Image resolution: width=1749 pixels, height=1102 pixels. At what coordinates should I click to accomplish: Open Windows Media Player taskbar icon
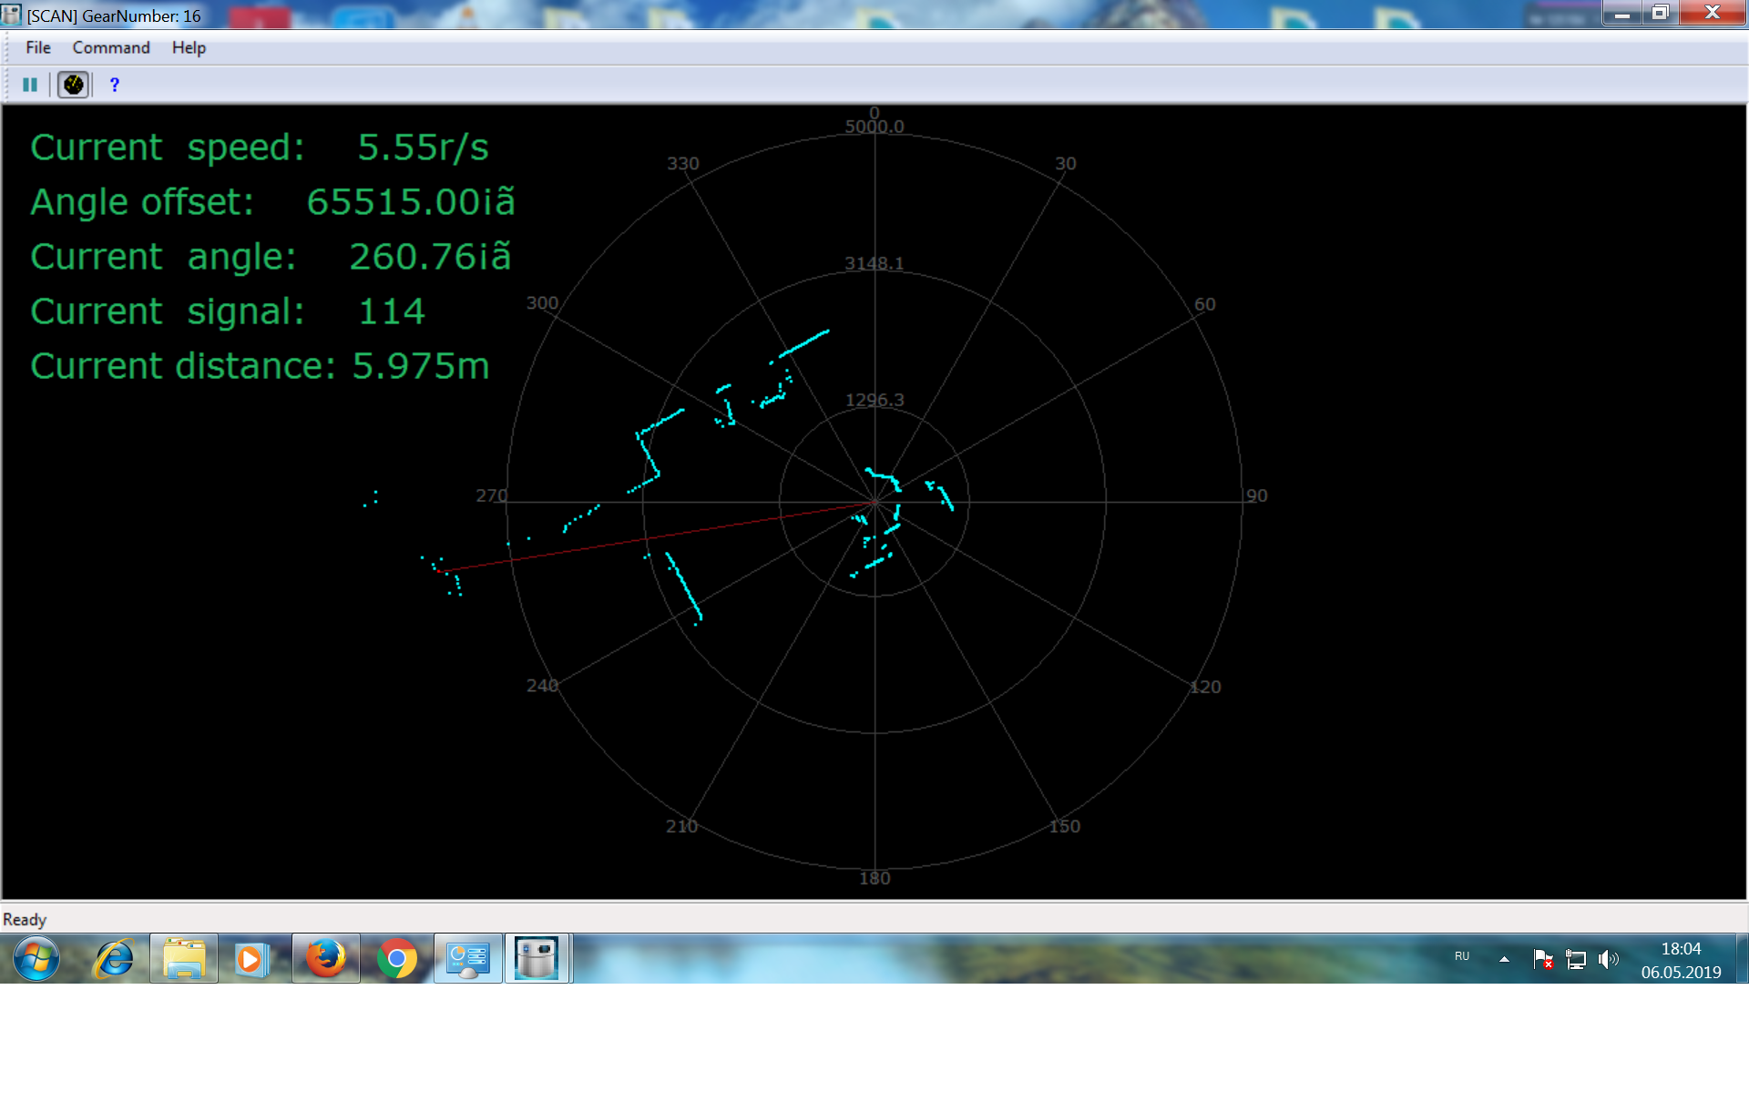251,958
